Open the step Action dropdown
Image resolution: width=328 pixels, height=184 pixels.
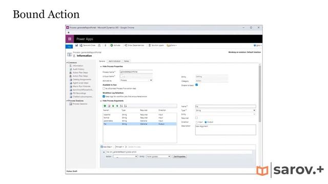125,156
